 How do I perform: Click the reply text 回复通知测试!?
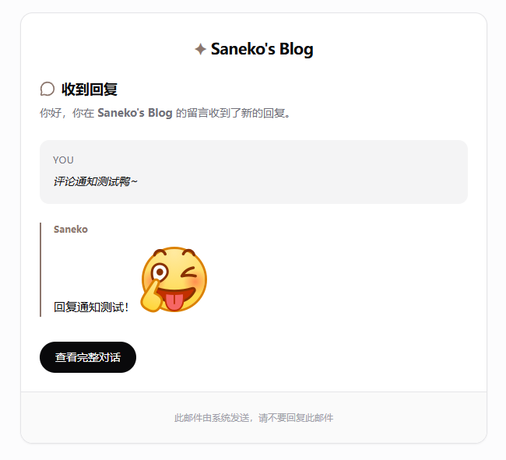(x=91, y=307)
